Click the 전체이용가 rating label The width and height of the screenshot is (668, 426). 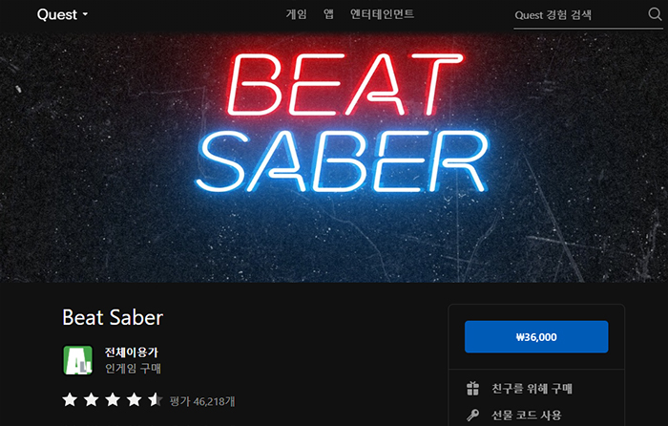(132, 352)
